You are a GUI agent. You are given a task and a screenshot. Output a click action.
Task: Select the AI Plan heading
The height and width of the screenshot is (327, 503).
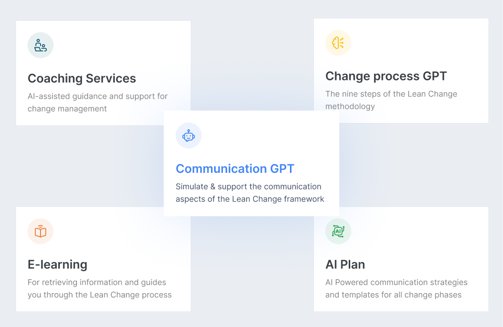345,265
